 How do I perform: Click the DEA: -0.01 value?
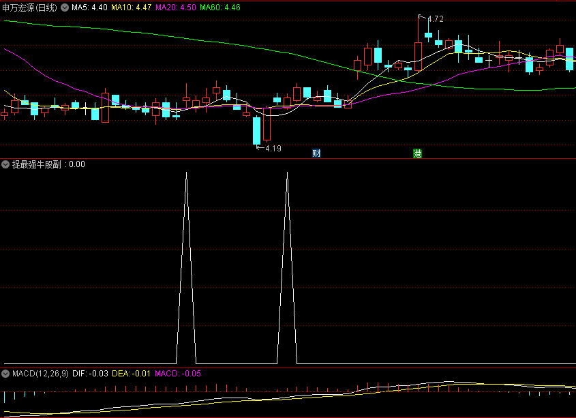coord(131,374)
